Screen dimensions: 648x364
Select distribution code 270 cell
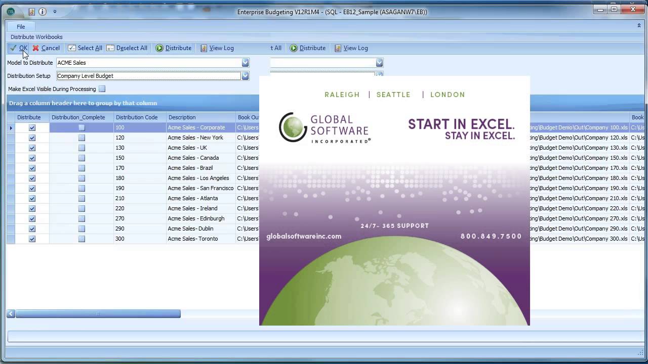(x=140, y=218)
